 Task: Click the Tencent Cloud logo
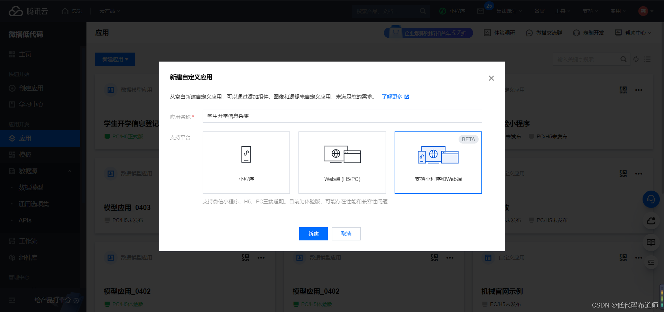click(x=28, y=11)
